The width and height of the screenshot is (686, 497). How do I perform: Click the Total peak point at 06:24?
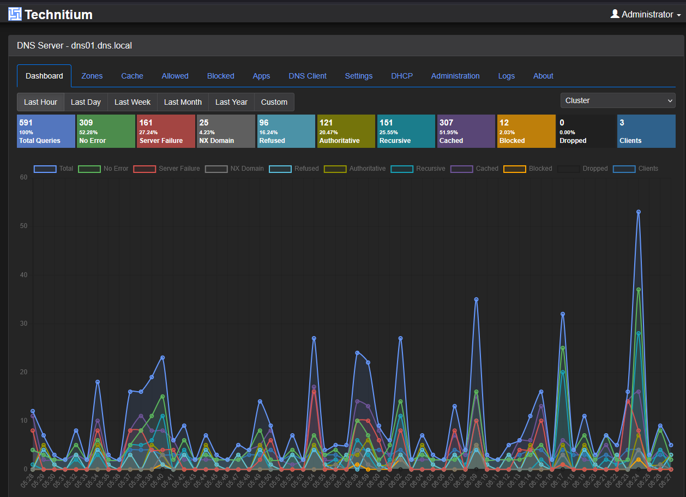coord(639,212)
